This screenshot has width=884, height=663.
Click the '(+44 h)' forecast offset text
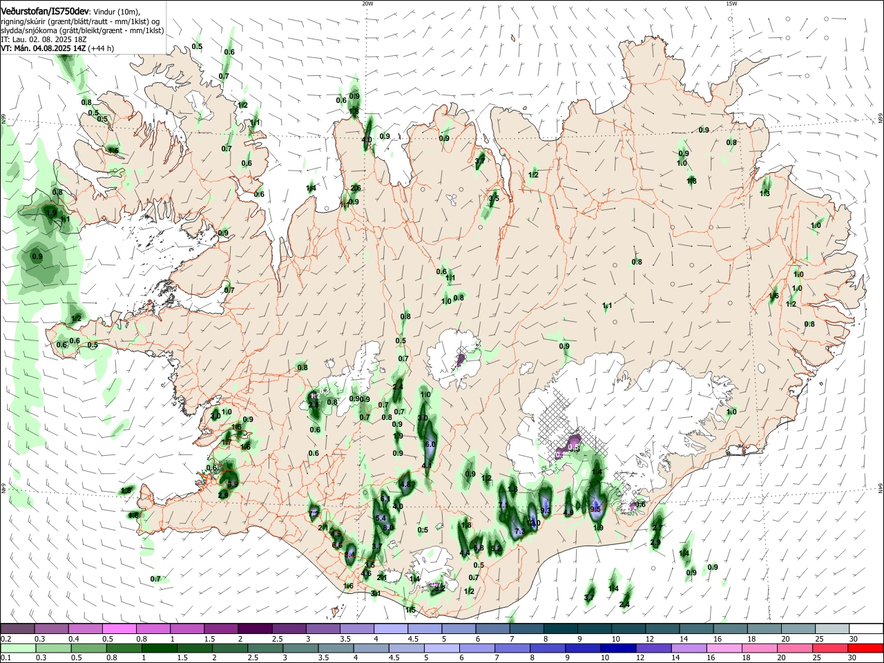pos(100,48)
